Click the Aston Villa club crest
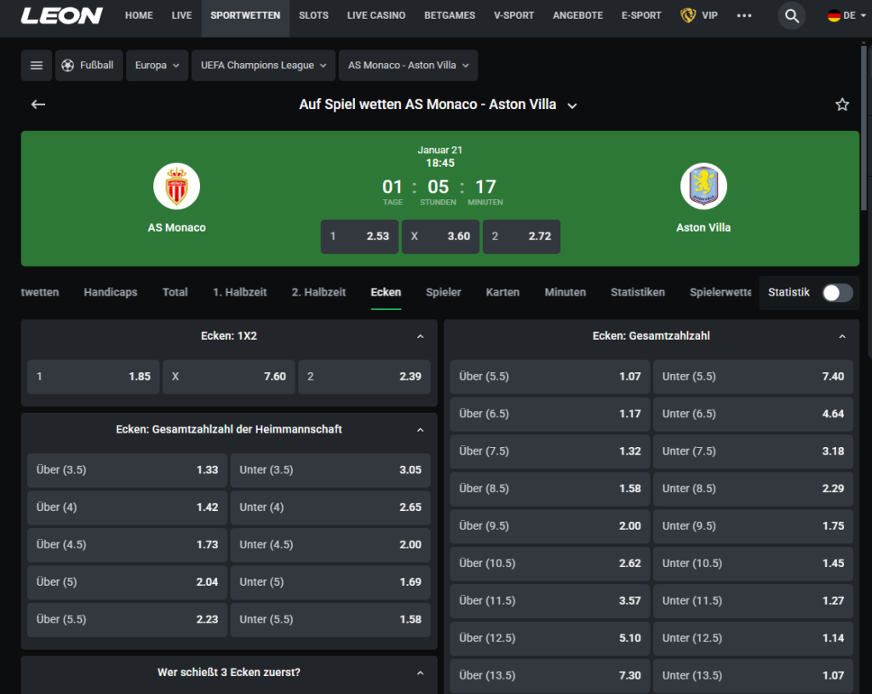The height and width of the screenshot is (694, 872). [x=703, y=186]
